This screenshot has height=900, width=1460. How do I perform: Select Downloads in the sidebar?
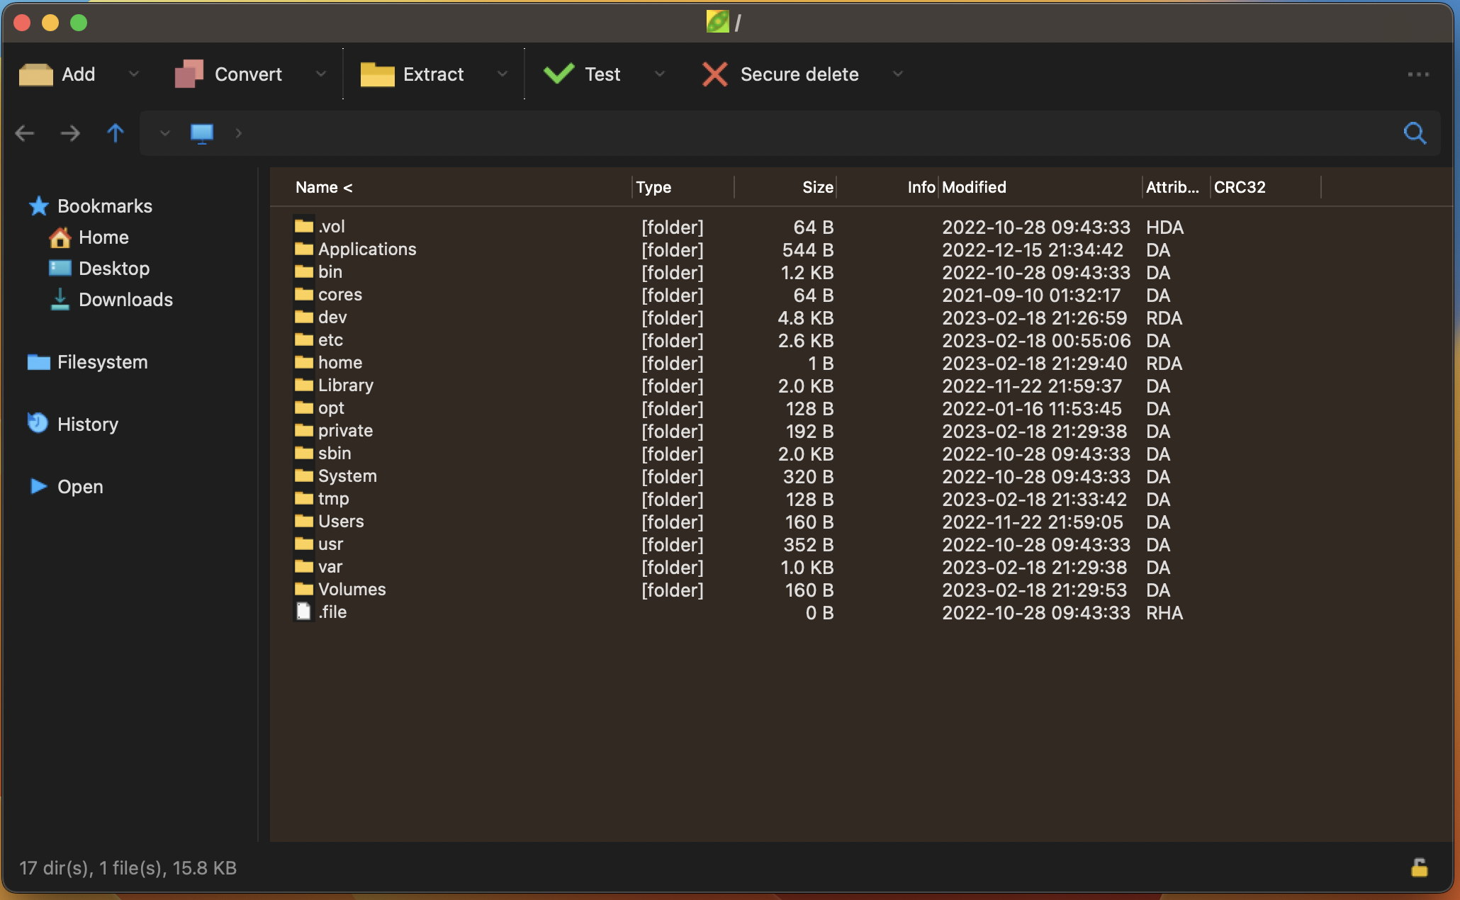125,300
